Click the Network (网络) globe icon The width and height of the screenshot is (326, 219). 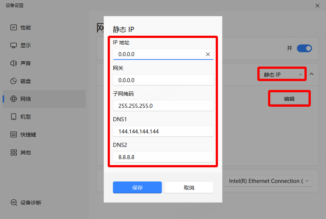14,99
